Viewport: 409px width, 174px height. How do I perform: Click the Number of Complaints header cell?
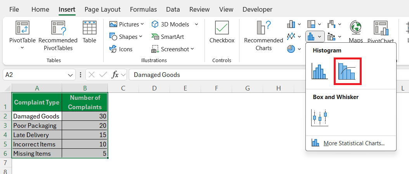click(85, 102)
